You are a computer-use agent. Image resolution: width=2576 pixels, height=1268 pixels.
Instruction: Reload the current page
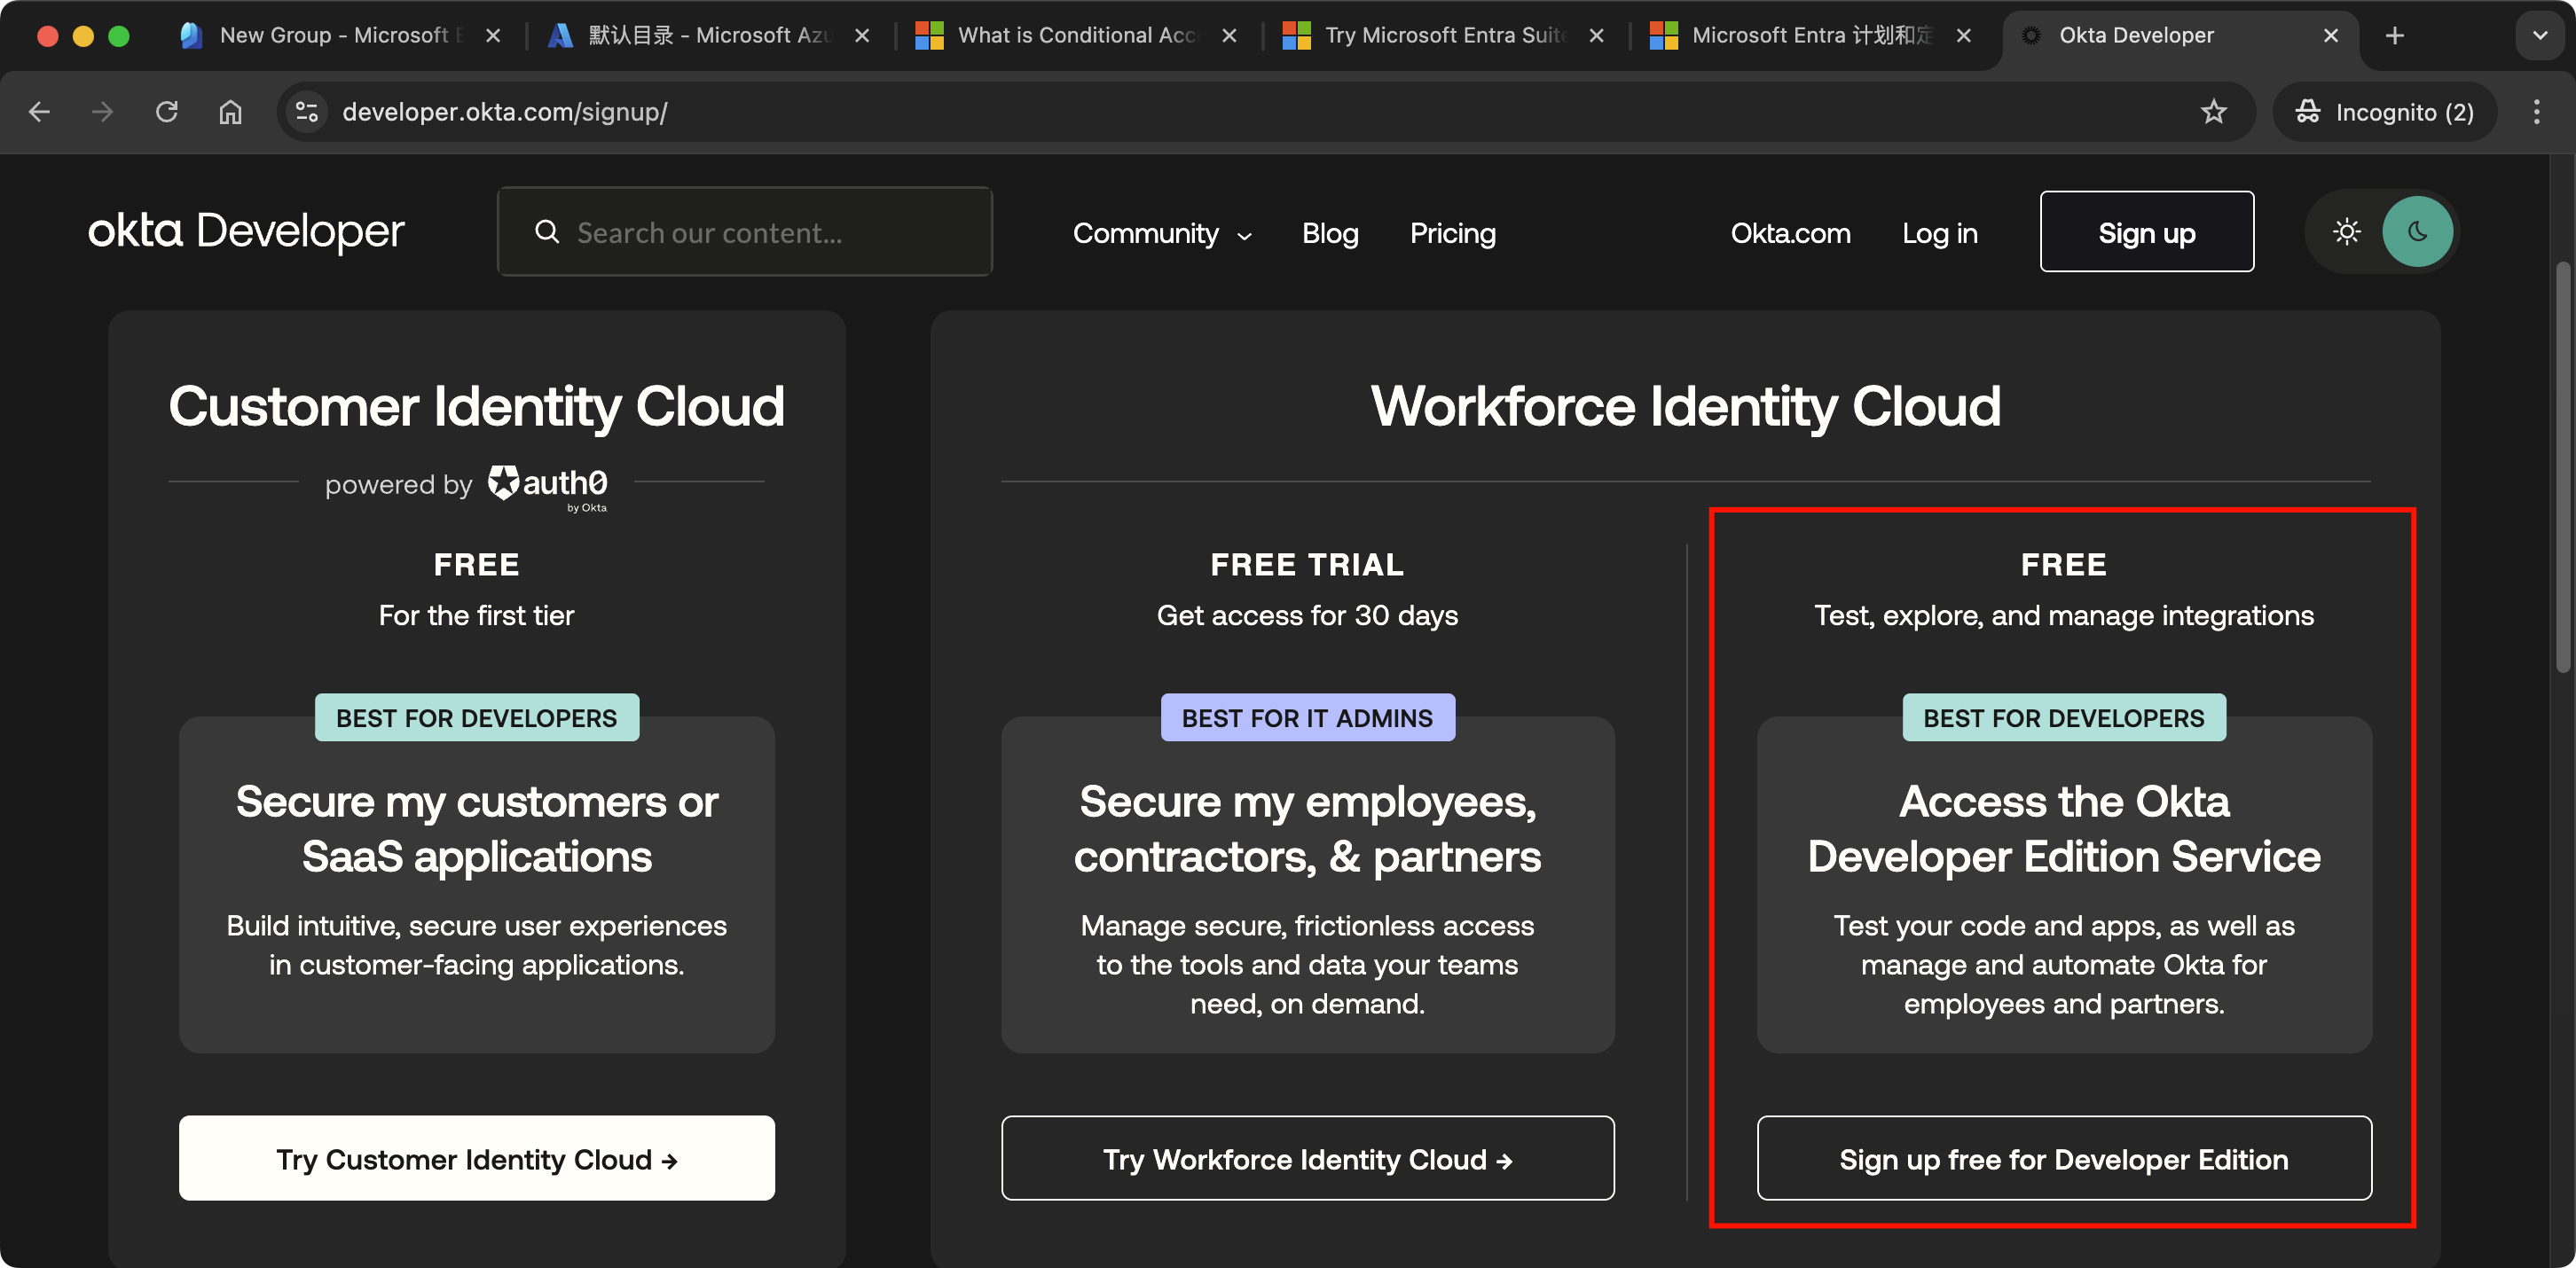[x=166, y=112]
